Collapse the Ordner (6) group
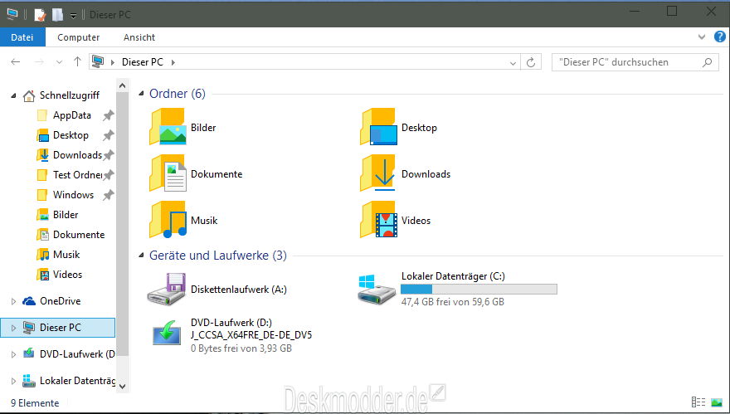Viewport: 730px width, 414px height. 142,94
